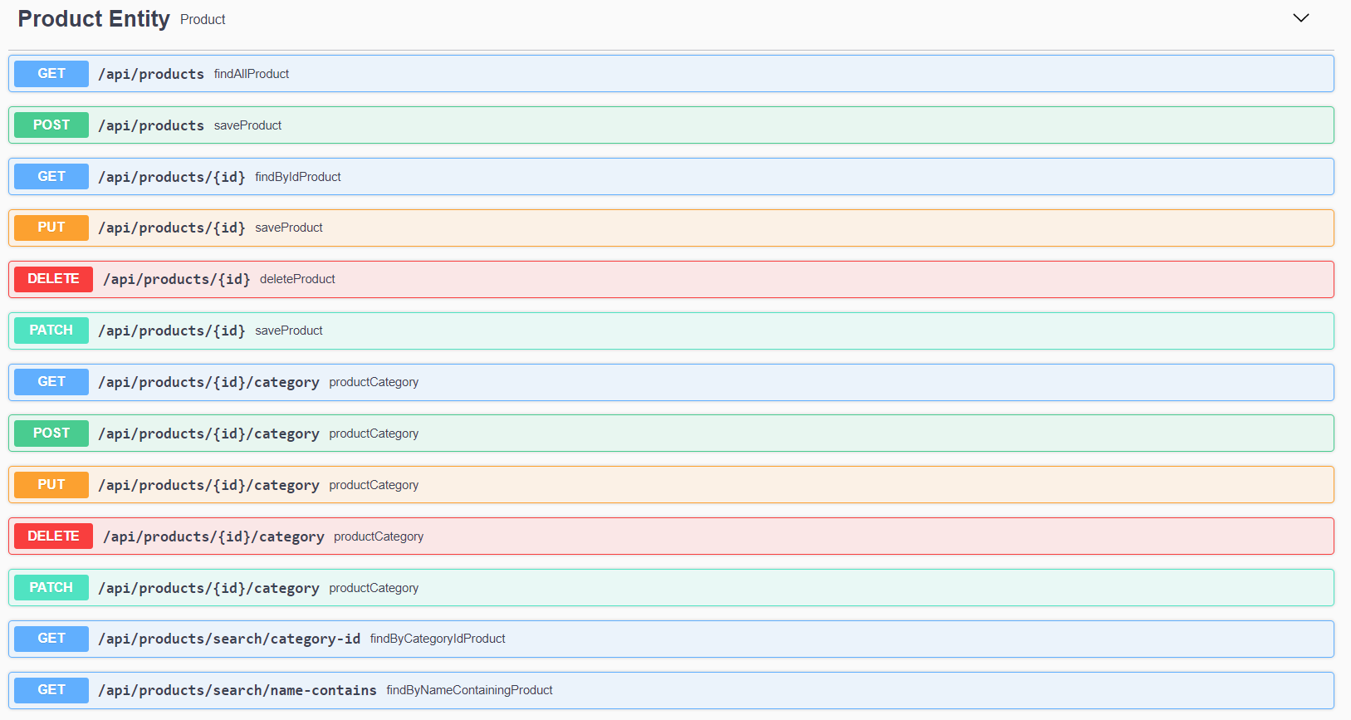Click the Product Entity heading
Screen dimensions: 1351x720
click(x=94, y=19)
